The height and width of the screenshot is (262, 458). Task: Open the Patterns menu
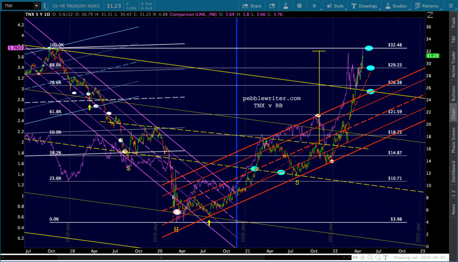pos(427,6)
